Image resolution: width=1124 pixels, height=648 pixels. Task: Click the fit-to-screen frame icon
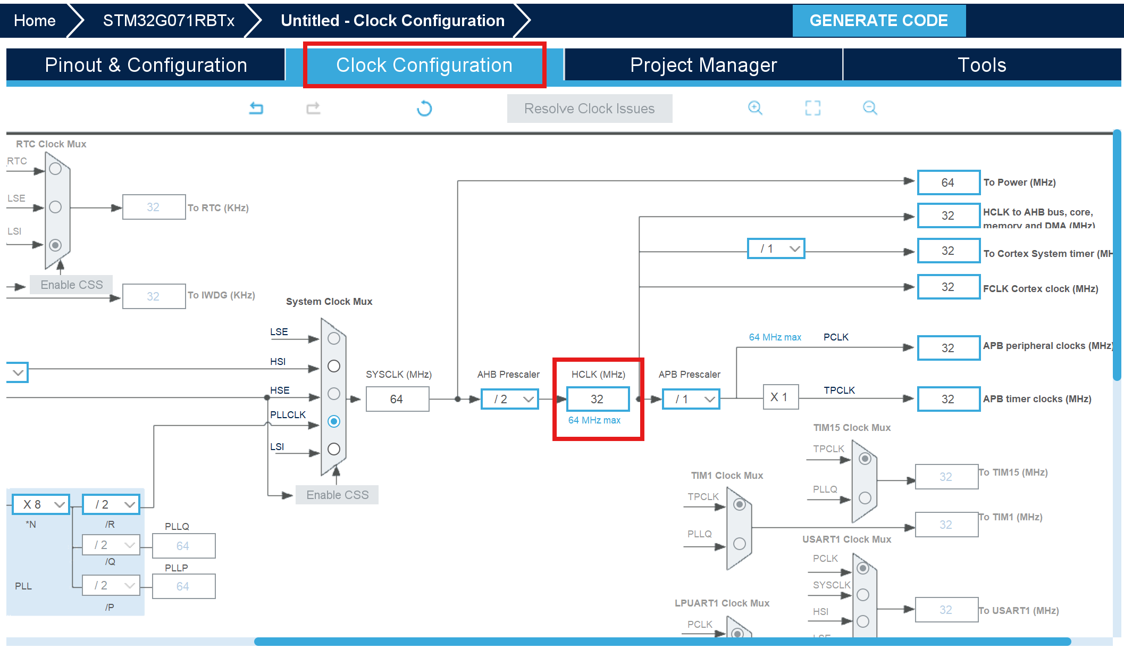[x=812, y=108]
